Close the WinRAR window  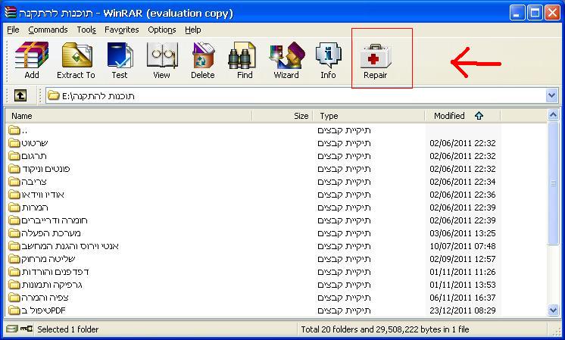552,13
